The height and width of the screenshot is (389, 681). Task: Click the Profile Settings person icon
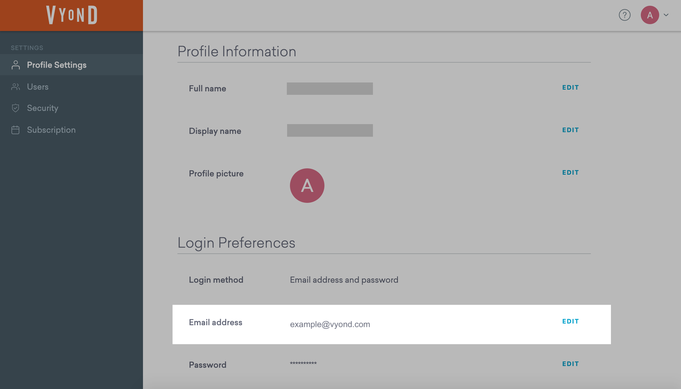pyautogui.click(x=16, y=65)
